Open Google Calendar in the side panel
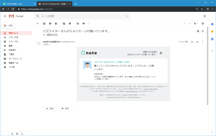The image size is (216, 136). (x=212, y=24)
